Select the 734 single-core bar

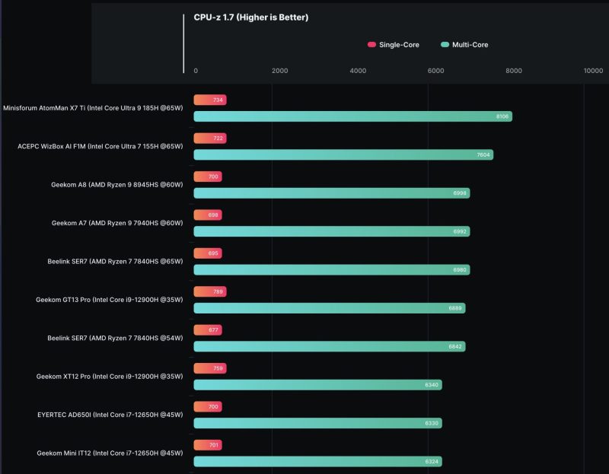click(210, 100)
